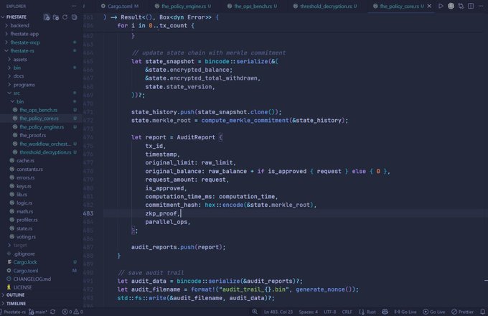Open Cargo.lock in the file tree
The image size is (488, 316).
tap(25, 262)
